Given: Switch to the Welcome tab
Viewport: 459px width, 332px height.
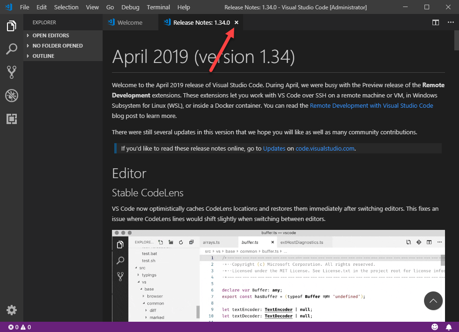Looking at the screenshot, I should [x=131, y=22].
